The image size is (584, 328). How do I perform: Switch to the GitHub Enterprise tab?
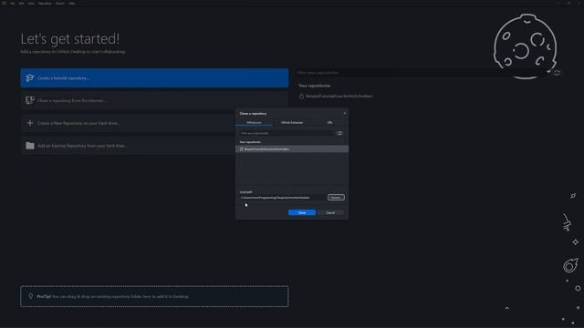(292, 122)
